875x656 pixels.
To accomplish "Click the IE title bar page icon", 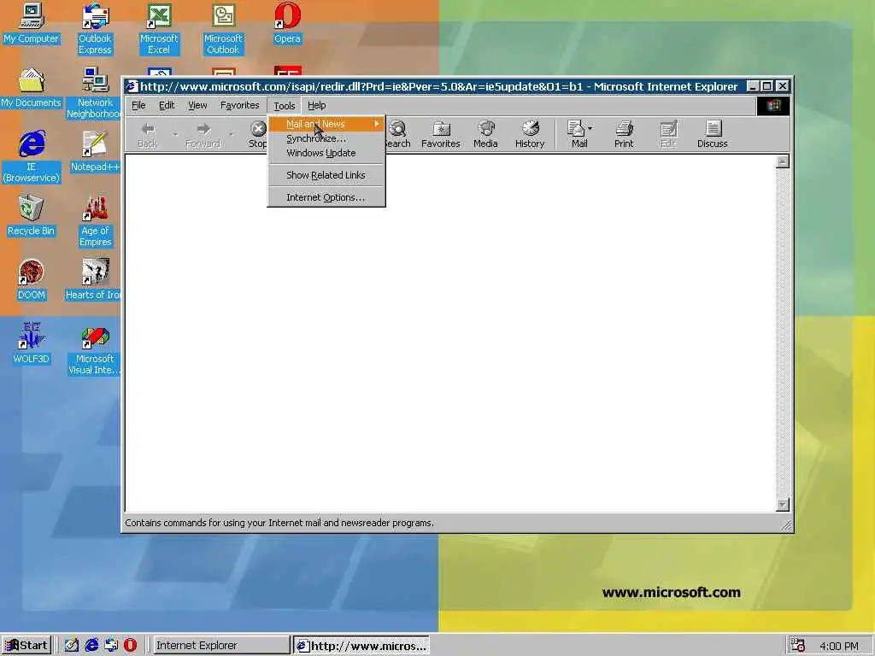I will click(x=131, y=86).
